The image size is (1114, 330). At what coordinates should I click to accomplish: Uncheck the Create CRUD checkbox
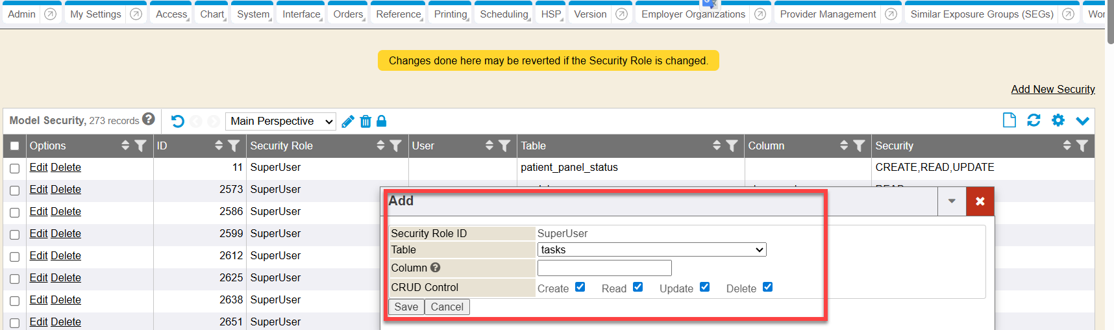[580, 287]
